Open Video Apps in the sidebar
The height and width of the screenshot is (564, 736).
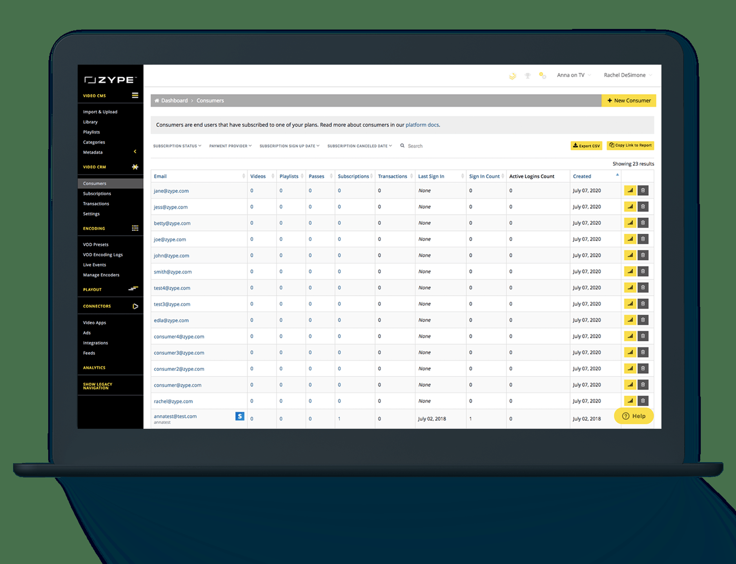coord(95,323)
